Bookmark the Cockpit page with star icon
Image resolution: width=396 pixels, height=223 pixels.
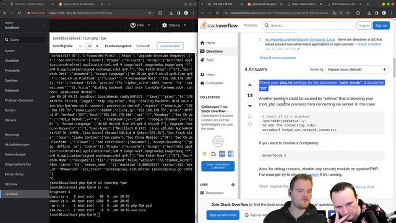tap(150, 13)
